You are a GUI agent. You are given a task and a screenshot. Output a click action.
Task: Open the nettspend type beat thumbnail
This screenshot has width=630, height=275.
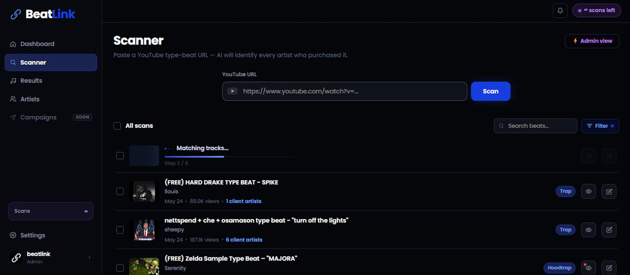(x=144, y=230)
